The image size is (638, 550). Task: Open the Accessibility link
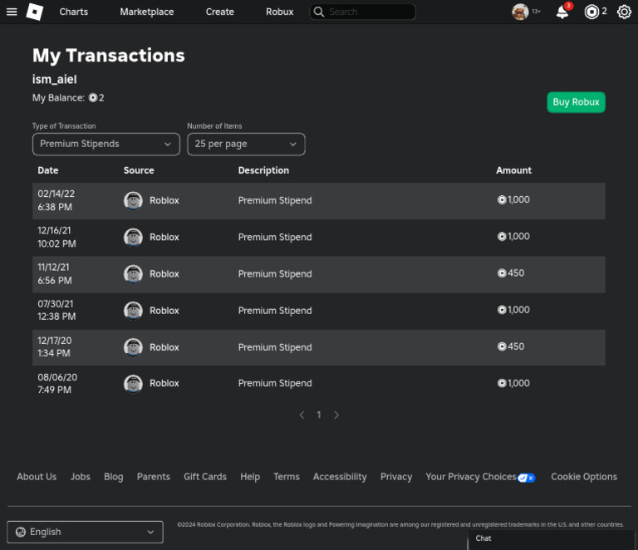[x=340, y=477]
